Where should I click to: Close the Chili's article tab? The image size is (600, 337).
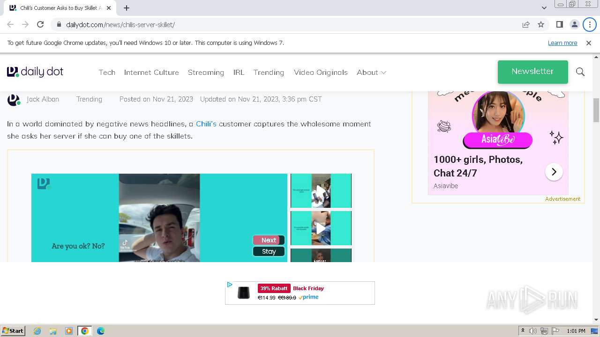tap(109, 8)
